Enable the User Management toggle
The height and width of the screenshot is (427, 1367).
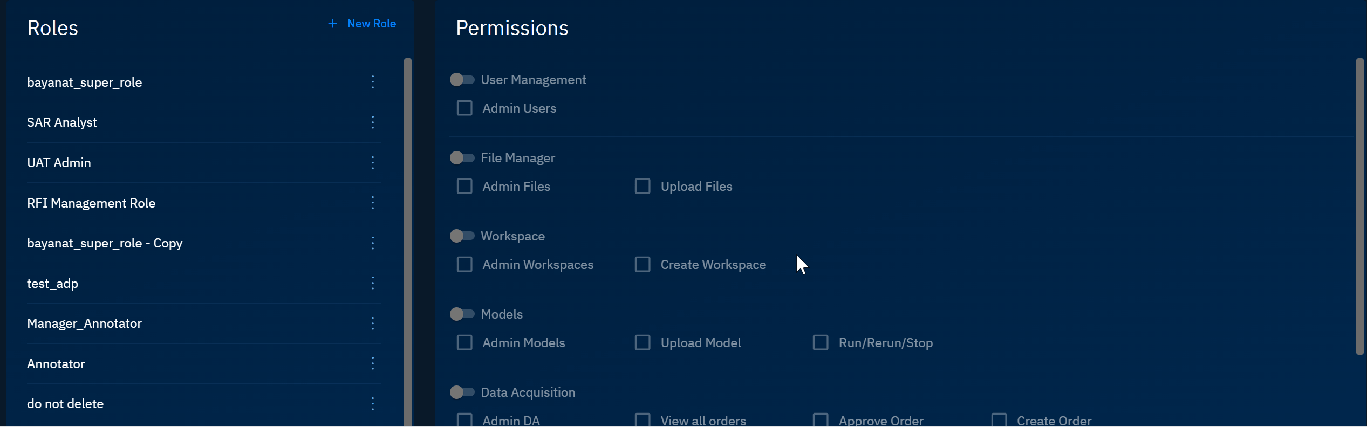click(462, 80)
